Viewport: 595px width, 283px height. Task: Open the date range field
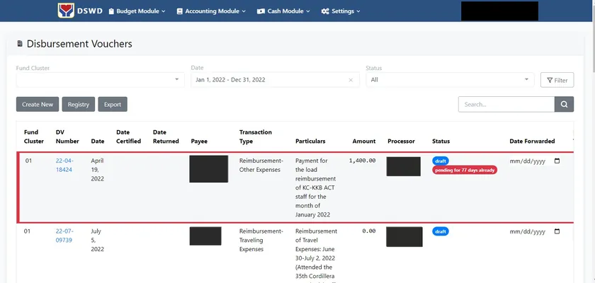(x=275, y=80)
